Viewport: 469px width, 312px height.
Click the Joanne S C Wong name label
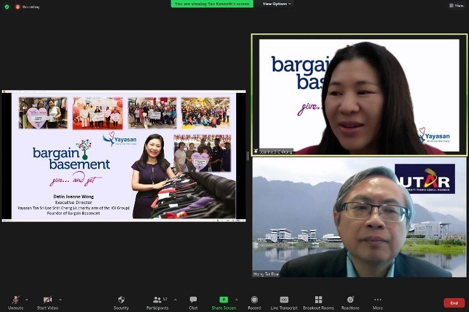click(276, 152)
